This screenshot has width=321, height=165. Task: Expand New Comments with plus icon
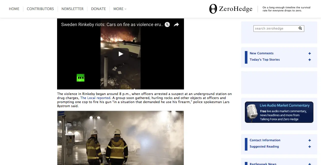310,53
